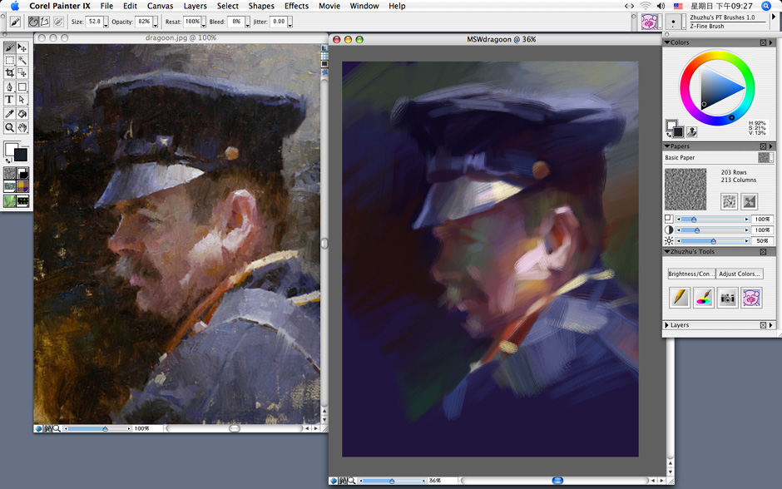Viewport: 782px width, 489px height.
Task: Open the Resat slider dropdown
Action: (204, 22)
